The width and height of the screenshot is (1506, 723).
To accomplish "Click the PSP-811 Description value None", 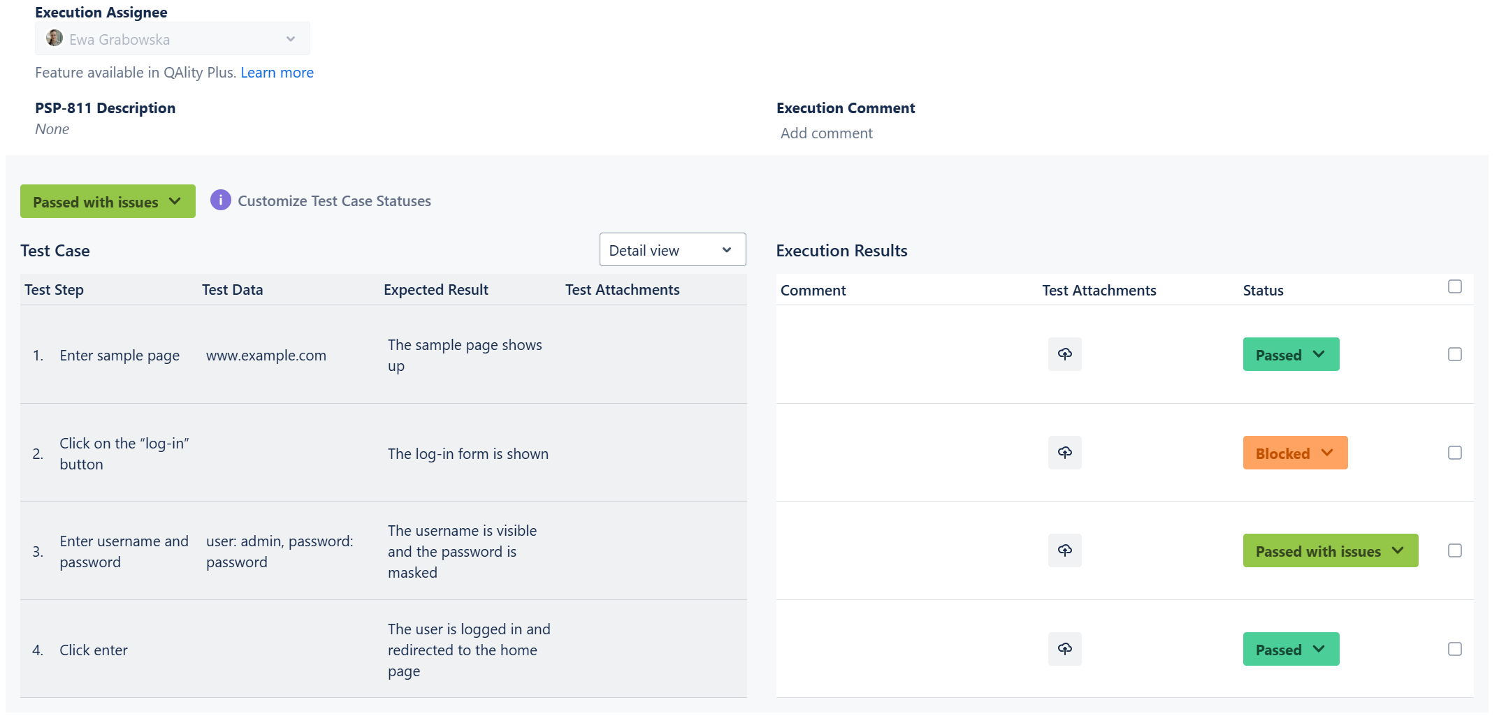I will [x=52, y=129].
